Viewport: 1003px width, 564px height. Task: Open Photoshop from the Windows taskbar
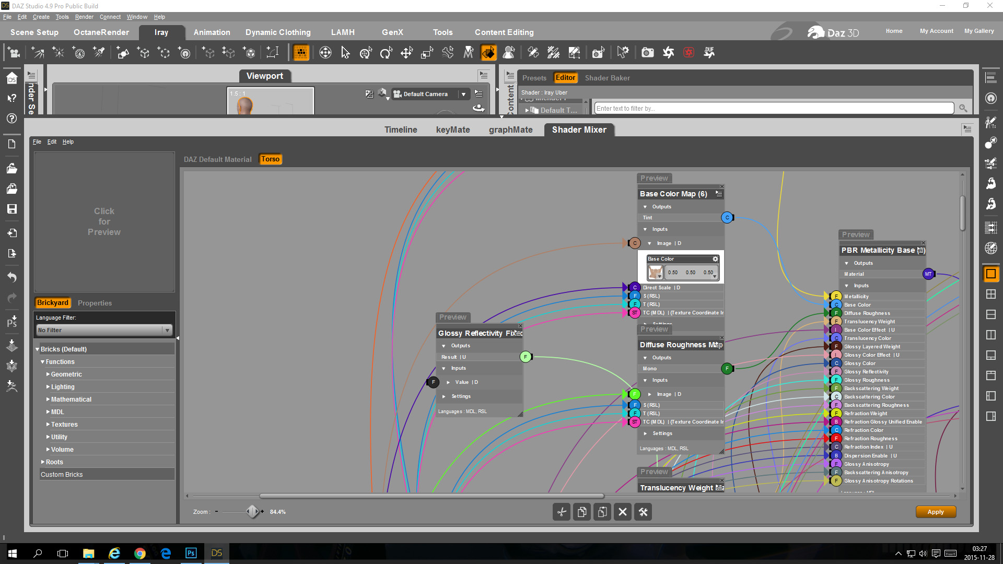point(191,553)
